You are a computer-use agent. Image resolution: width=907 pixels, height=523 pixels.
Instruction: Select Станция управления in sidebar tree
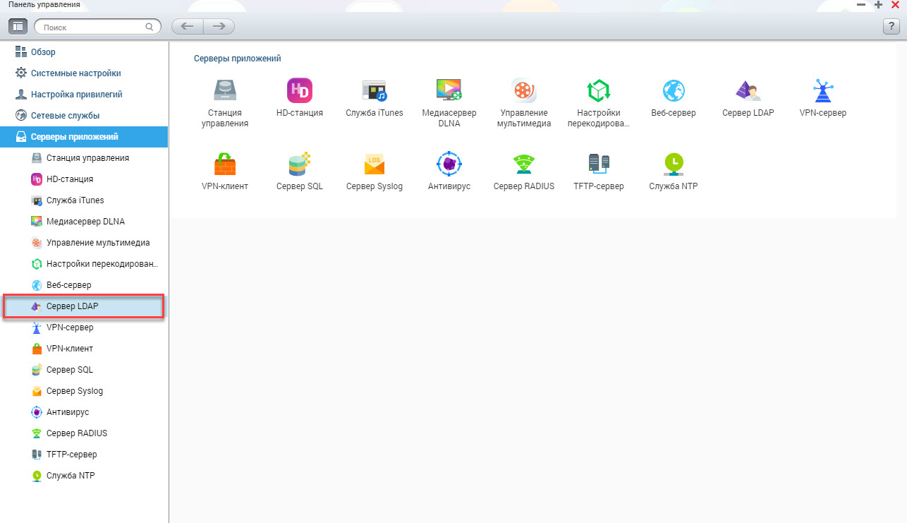85,158
